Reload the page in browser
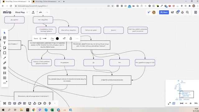The height and width of the screenshot is (112, 199). [11, 6]
